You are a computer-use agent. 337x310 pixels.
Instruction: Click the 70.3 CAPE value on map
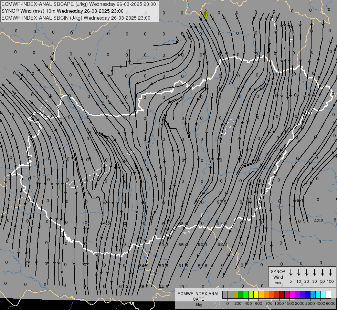tap(164, 245)
